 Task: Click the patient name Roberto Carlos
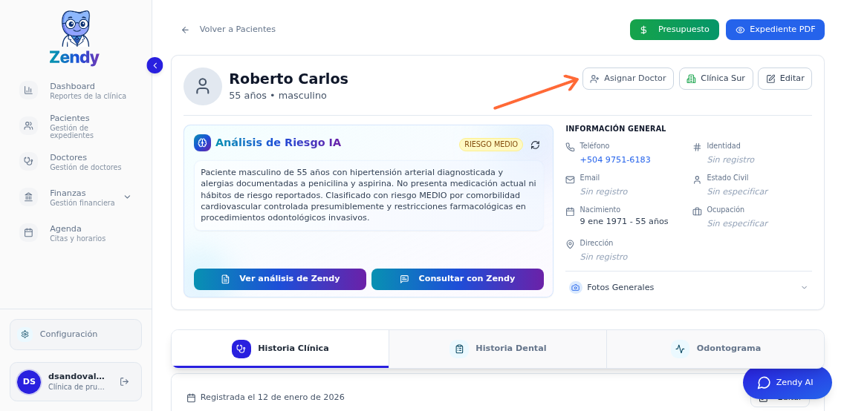pyautogui.click(x=288, y=79)
